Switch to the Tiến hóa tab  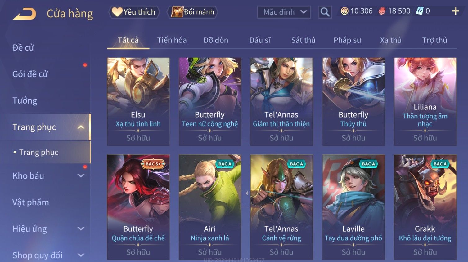172,40
